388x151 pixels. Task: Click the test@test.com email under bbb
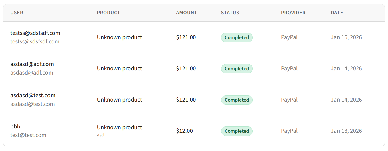[28, 135]
